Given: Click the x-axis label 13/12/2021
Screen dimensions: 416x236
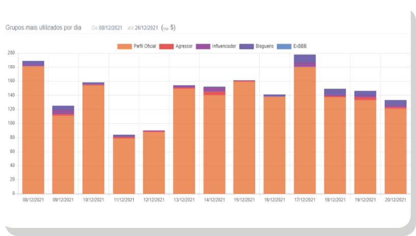Looking at the screenshot, I should point(184,200).
